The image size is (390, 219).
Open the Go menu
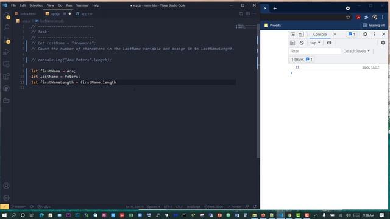(x=60, y=5)
